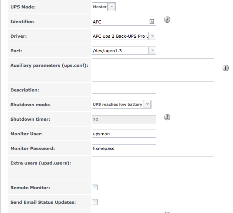This screenshot has width=233, height=213.
Task: Click the info icon beside Shutdown timer
Action: (167, 117)
